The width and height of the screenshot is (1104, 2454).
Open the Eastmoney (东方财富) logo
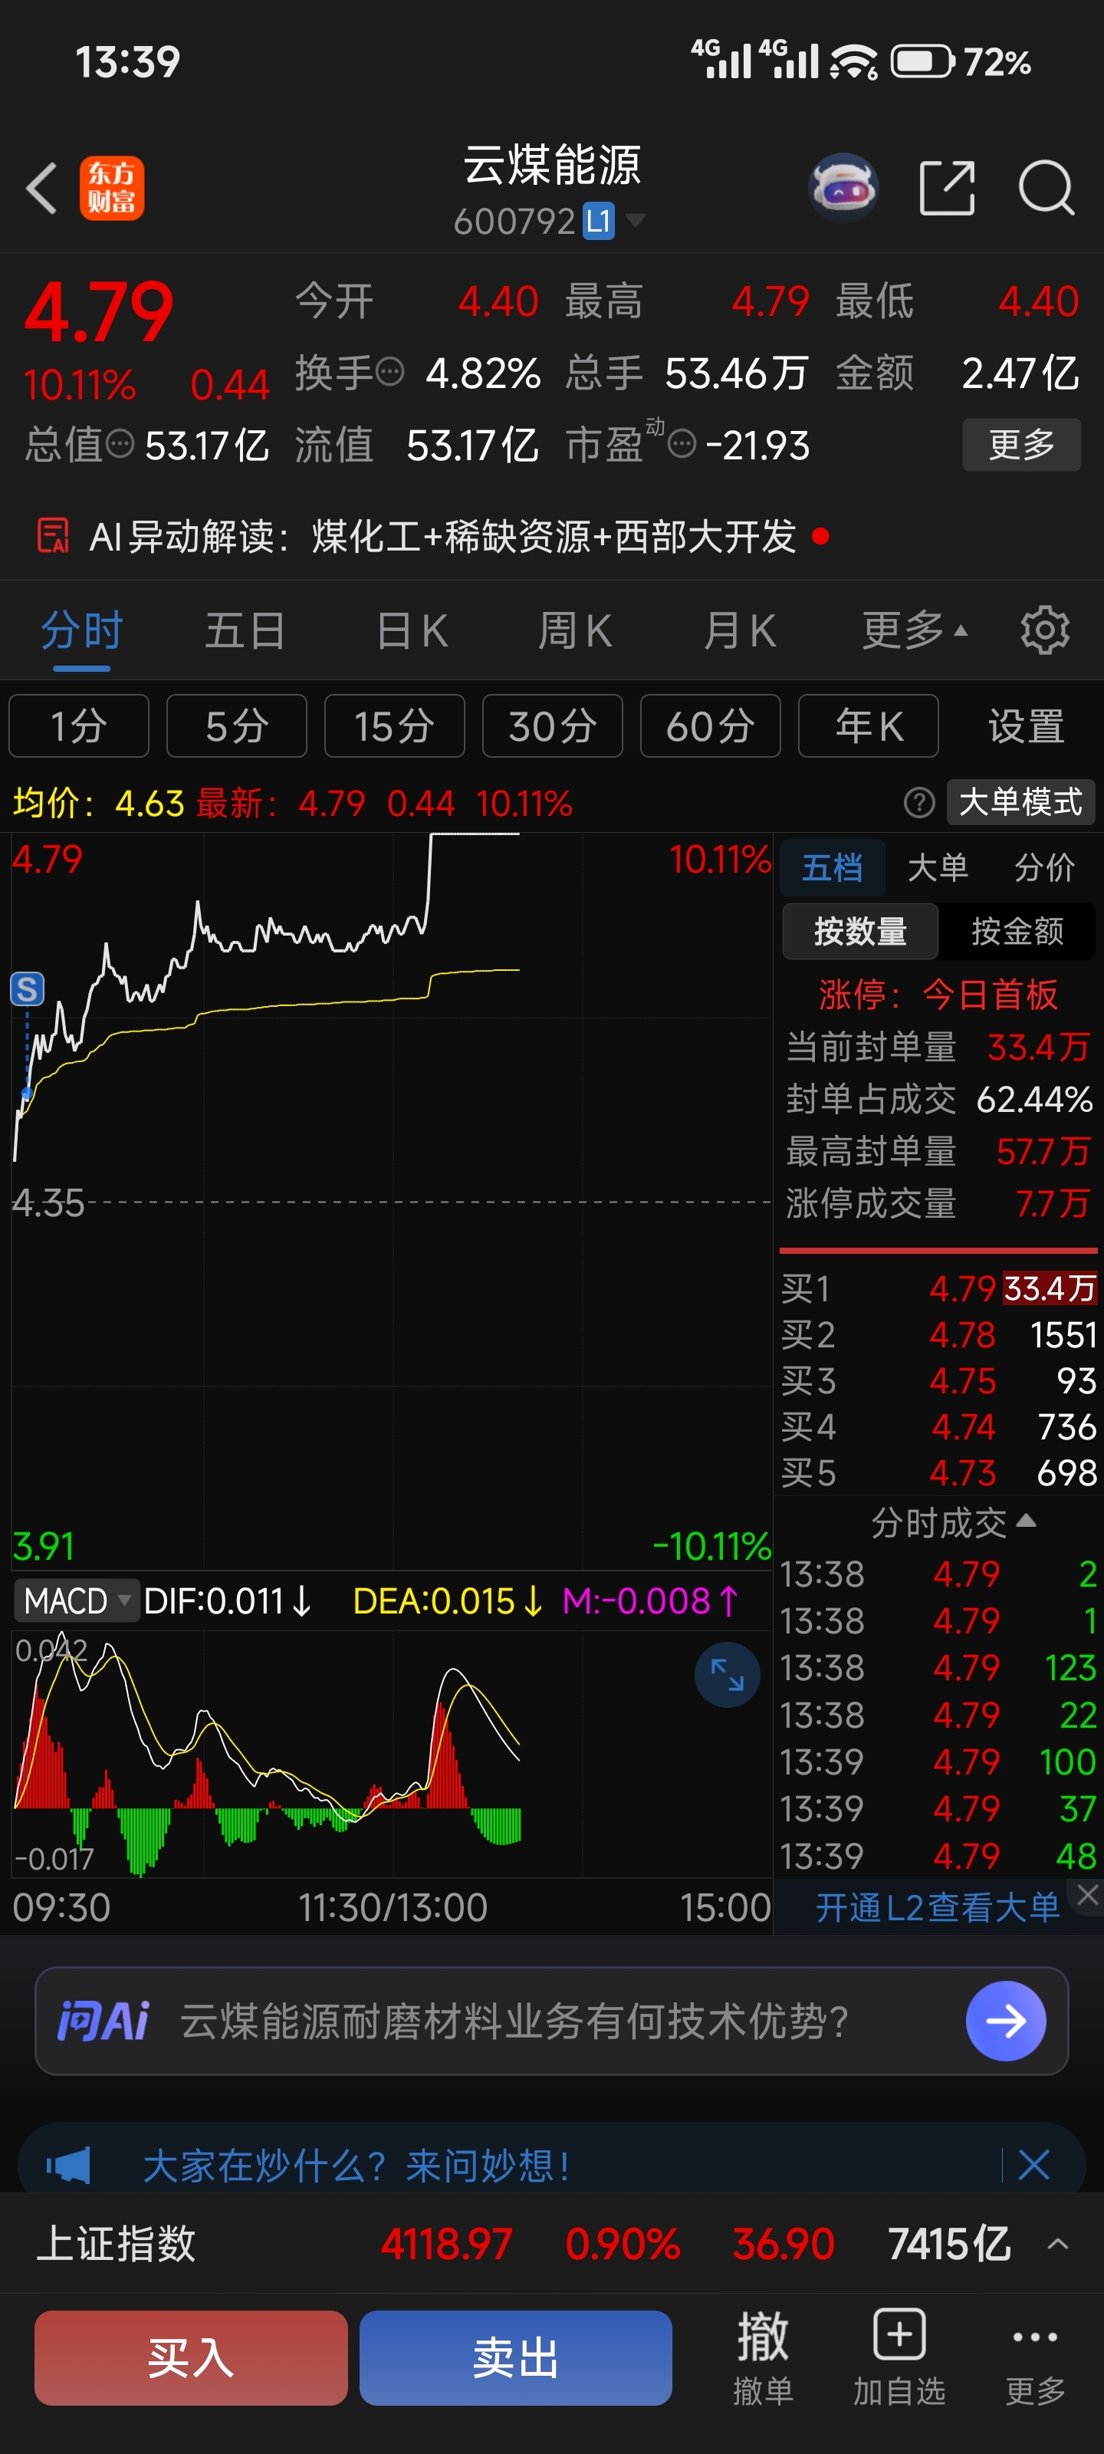pos(111,188)
